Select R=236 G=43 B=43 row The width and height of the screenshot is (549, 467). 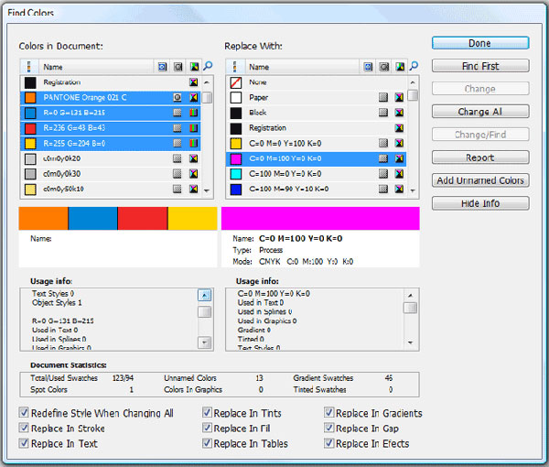111,128
